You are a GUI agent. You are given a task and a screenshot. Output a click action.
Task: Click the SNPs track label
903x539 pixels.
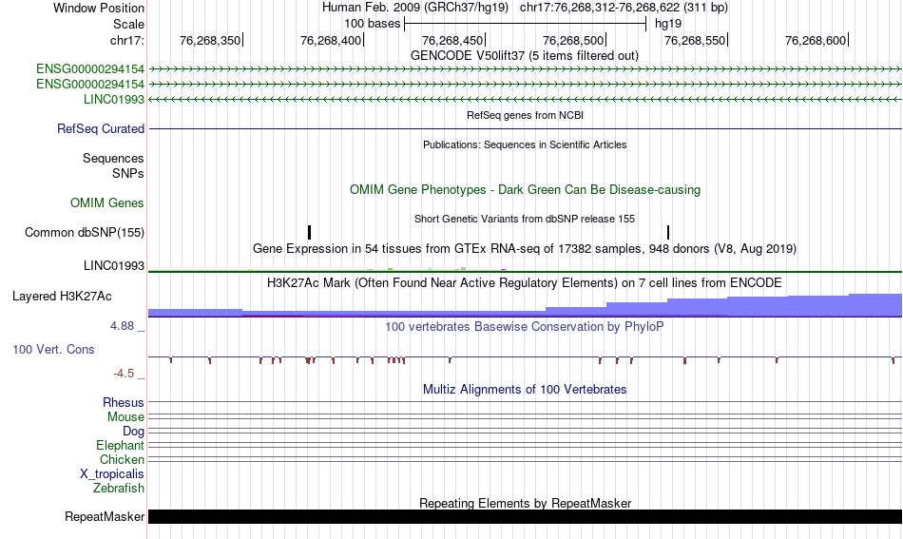128,173
